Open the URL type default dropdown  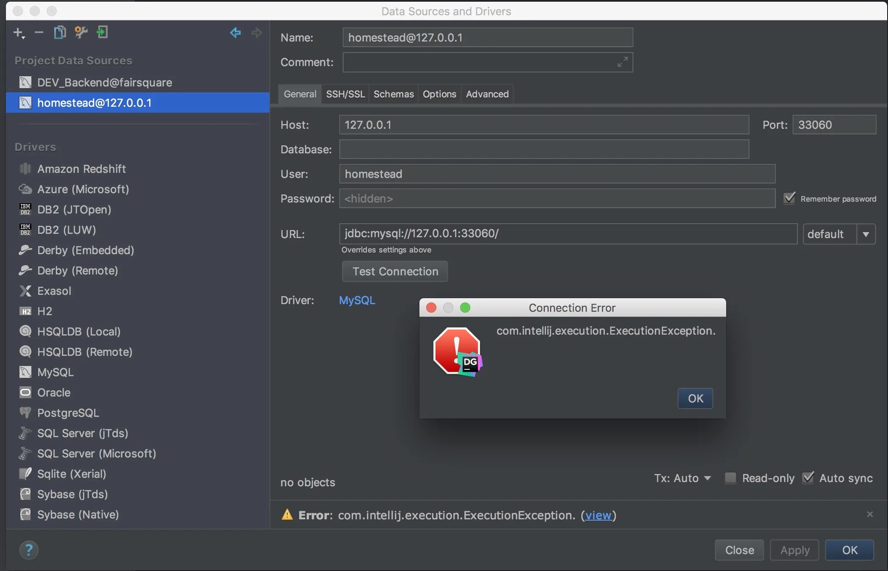pyautogui.click(x=866, y=234)
